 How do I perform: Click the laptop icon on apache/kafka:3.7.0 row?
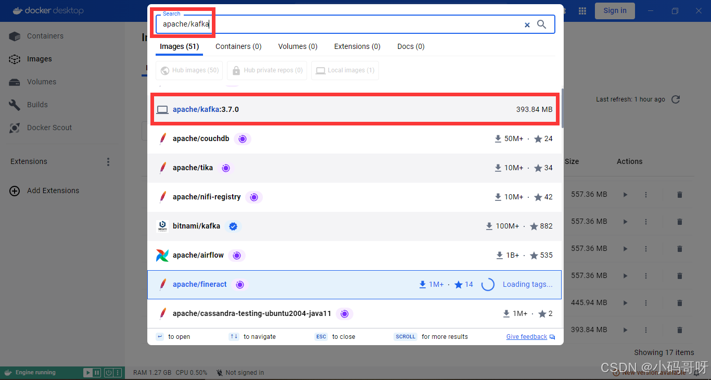pyautogui.click(x=162, y=110)
